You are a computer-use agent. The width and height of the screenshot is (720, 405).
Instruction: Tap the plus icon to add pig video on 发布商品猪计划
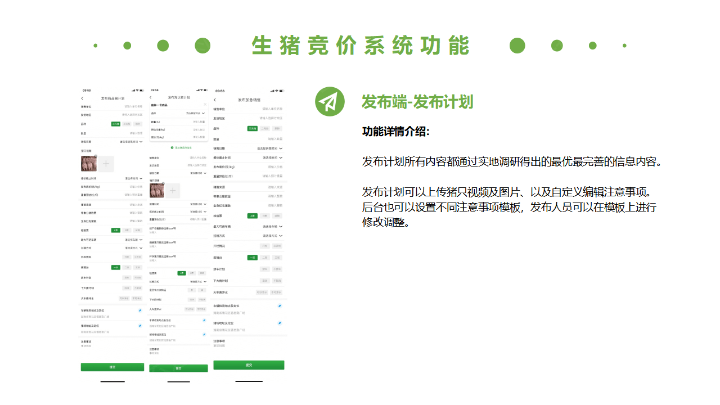tap(106, 164)
